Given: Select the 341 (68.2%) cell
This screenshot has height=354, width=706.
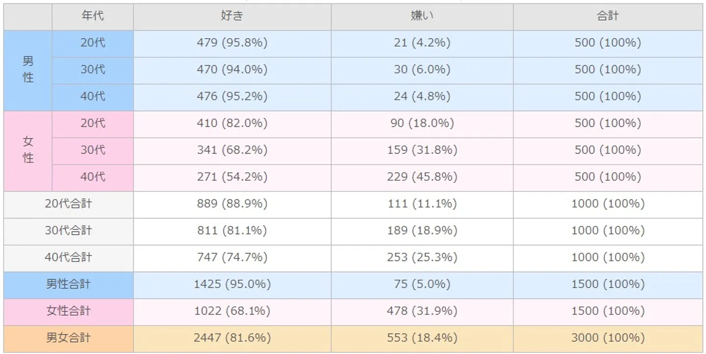Looking at the screenshot, I should point(232,150).
